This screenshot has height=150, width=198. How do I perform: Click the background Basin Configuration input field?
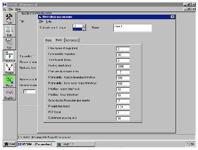point(29,92)
